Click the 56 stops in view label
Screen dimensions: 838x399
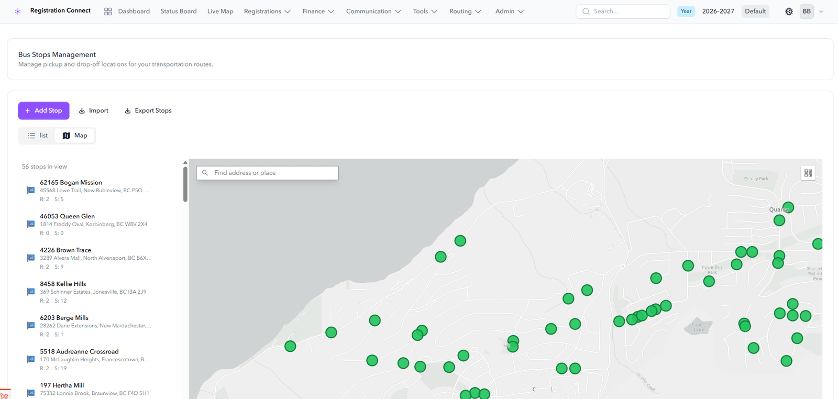45,167
